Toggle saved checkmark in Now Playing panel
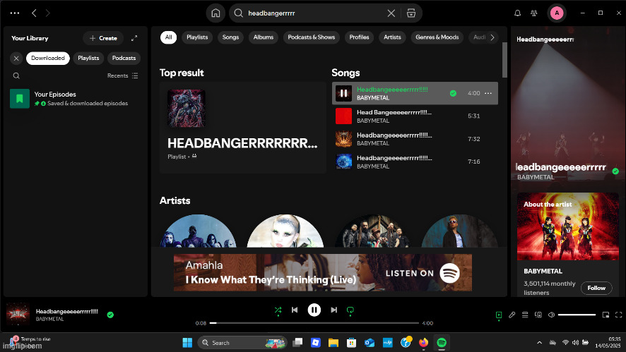Screen dimensions: 626x352 pos(615,171)
